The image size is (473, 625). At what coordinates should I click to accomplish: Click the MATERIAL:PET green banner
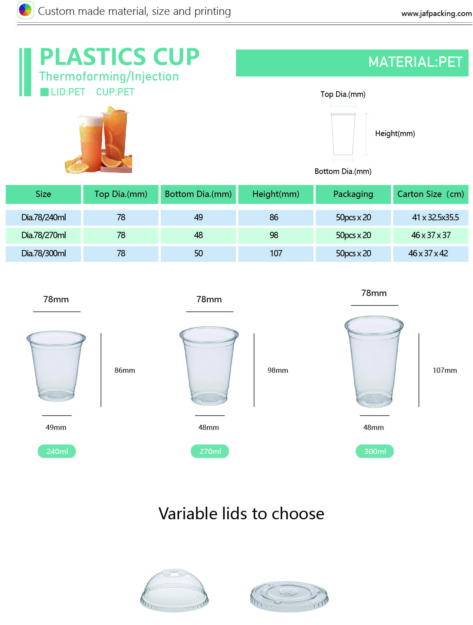pos(352,63)
